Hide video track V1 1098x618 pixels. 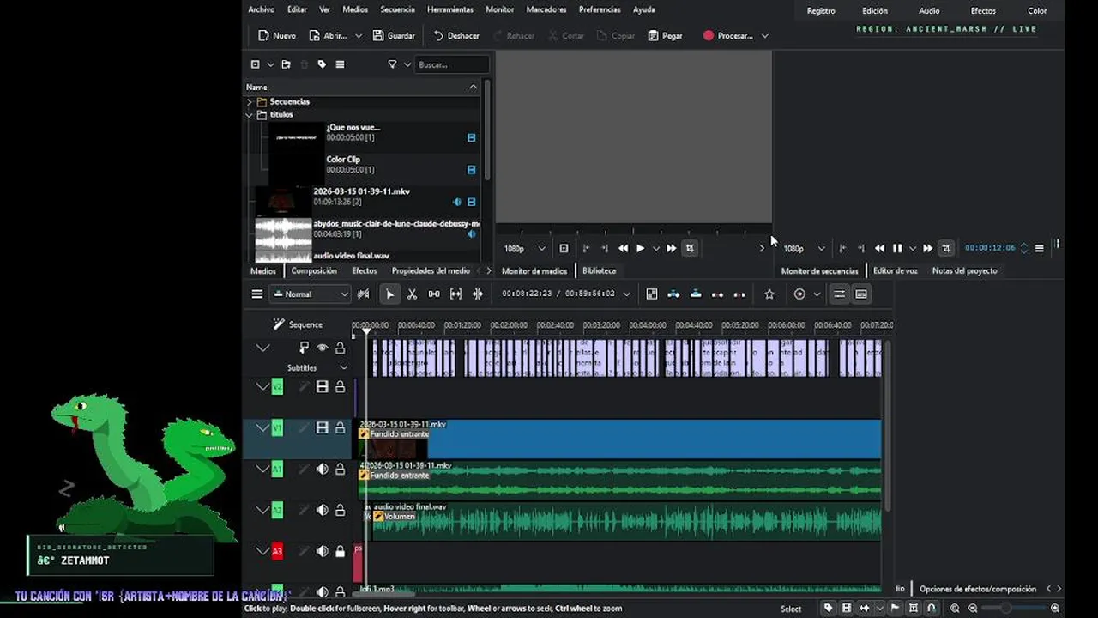[x=322, y=427]
